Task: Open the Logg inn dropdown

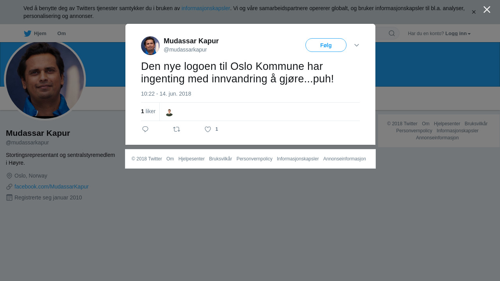Action: click(458, 34)
